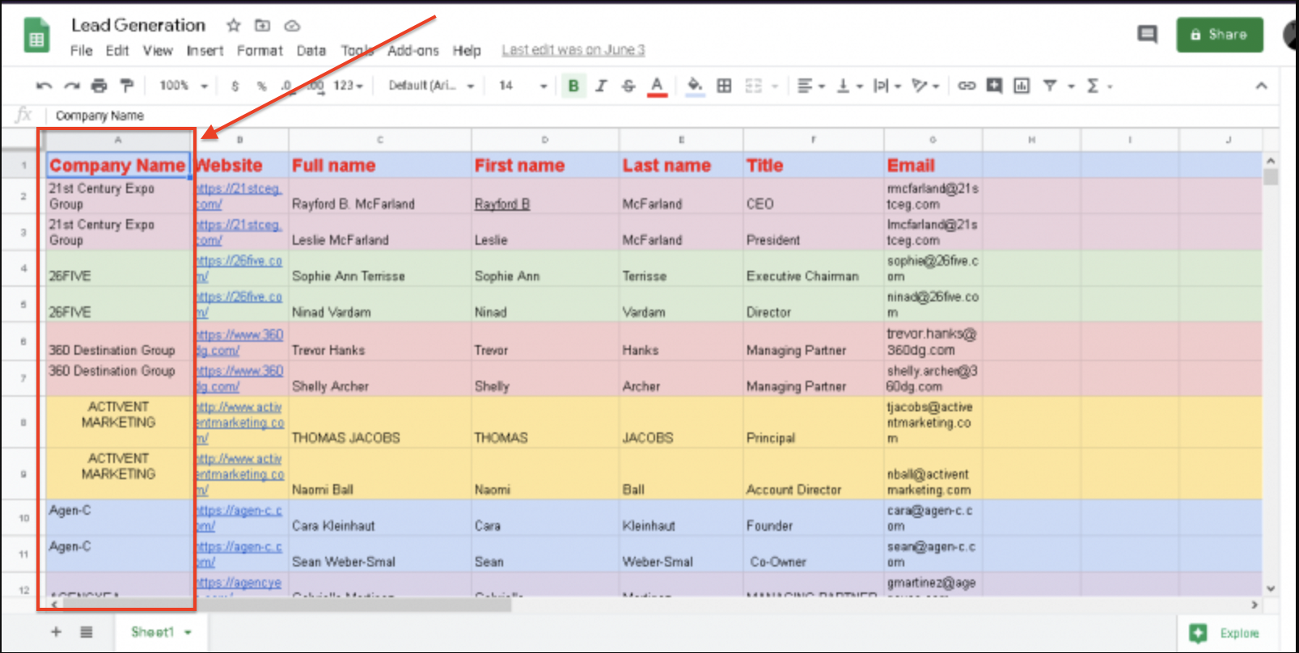Open the all sheets list icon
Screen dimensions: 1299x653
click(x=87, y=632)
